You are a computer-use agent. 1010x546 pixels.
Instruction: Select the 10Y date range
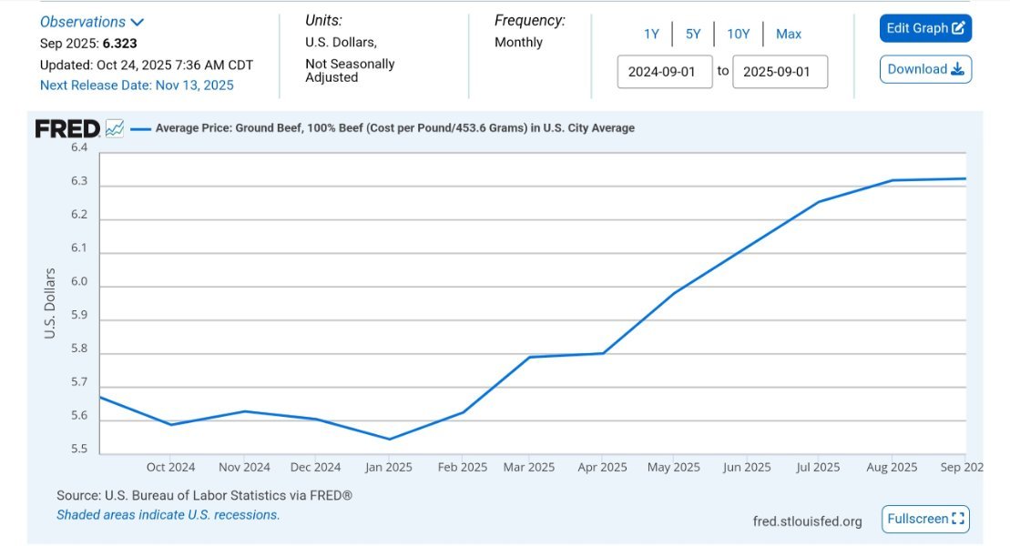(x=738, y=34)
